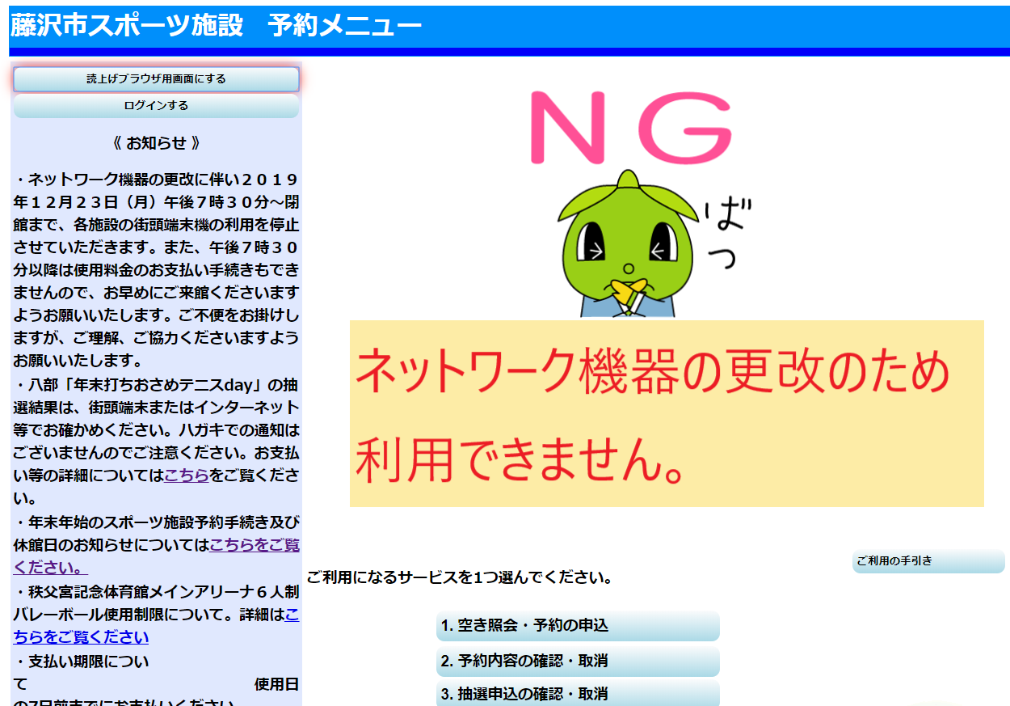Viewport: 1010px width, 706px height.
Task: Click the ご利用になるサービスを1つ選んでください prompt text
Action: 459,578
